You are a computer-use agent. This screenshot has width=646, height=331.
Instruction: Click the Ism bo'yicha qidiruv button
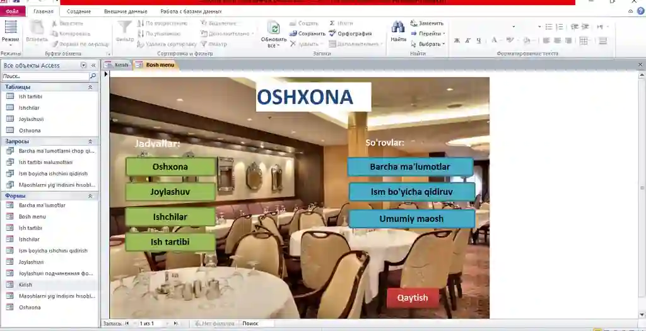[412, 192]
